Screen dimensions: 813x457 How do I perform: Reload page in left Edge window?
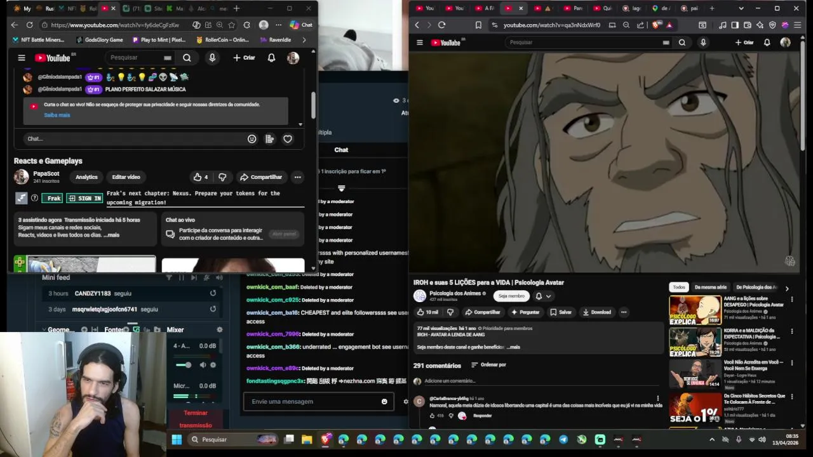pos(29,25)
